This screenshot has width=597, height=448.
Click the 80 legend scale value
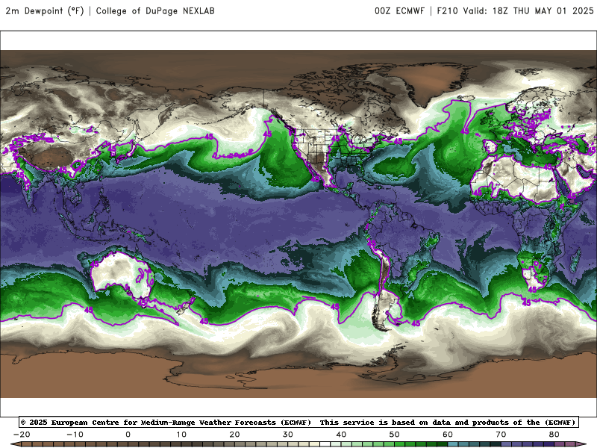[554, 435]
